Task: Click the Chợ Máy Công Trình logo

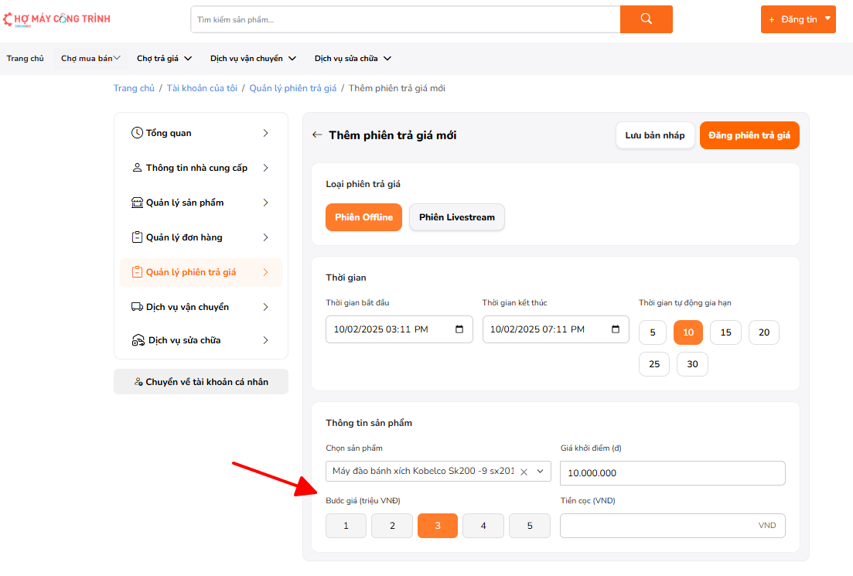Action: 58,19
